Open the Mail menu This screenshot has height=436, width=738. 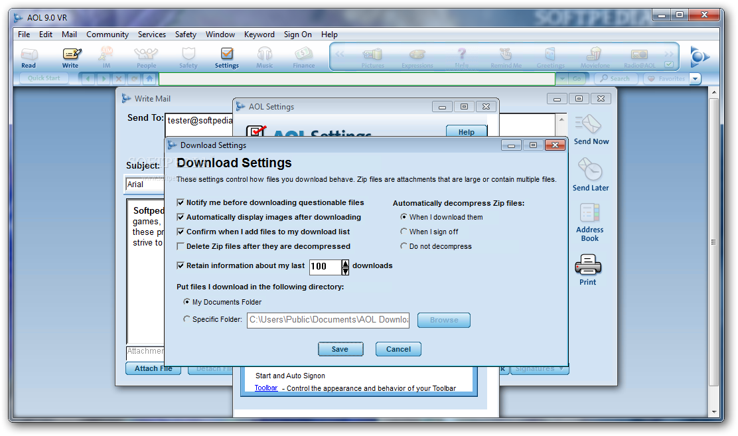[69, 35]
